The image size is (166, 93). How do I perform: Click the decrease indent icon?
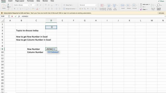pos(57,9)
